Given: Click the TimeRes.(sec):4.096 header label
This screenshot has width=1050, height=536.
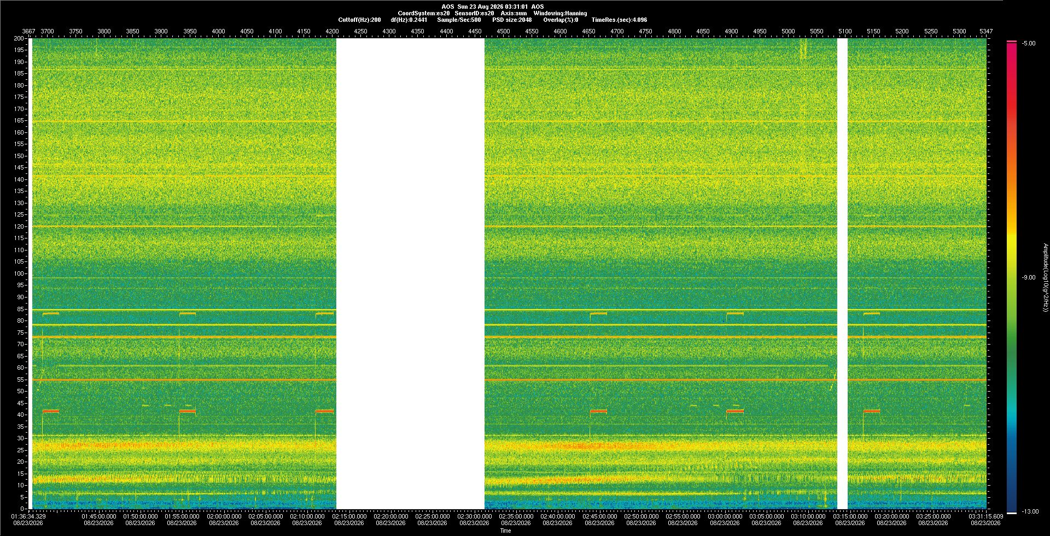Looking at the screenshot, I should (x=619, y=20).
